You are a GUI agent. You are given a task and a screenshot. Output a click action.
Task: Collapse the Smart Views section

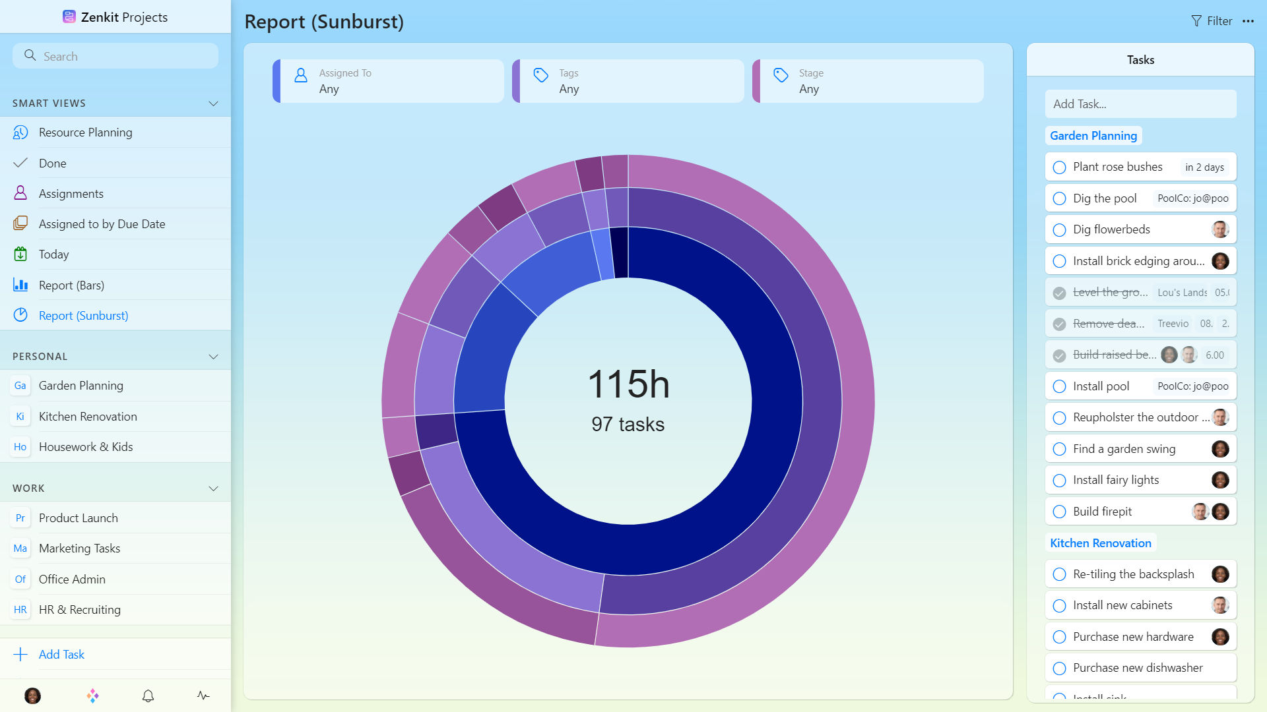click(x=213, y=104)
